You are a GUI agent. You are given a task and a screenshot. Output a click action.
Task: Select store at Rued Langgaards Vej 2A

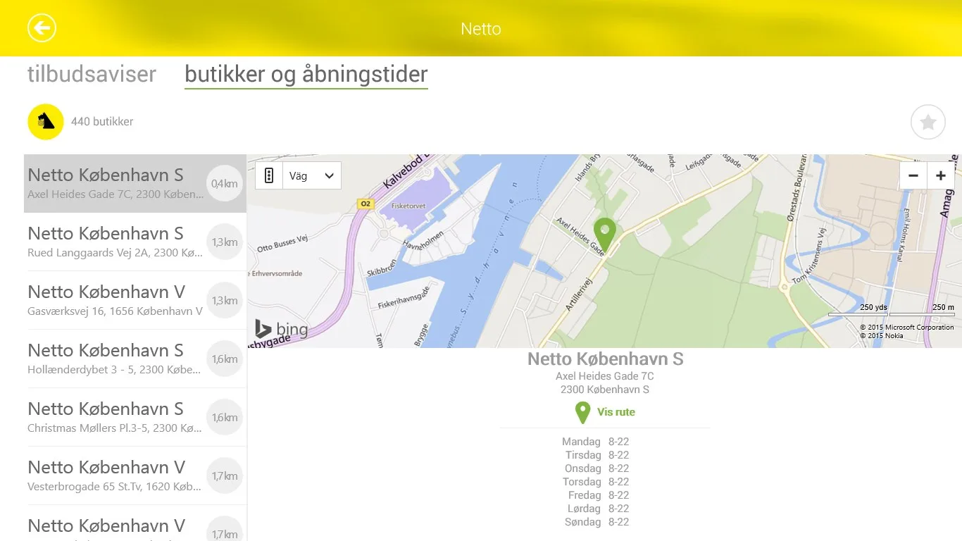[135, 242]
